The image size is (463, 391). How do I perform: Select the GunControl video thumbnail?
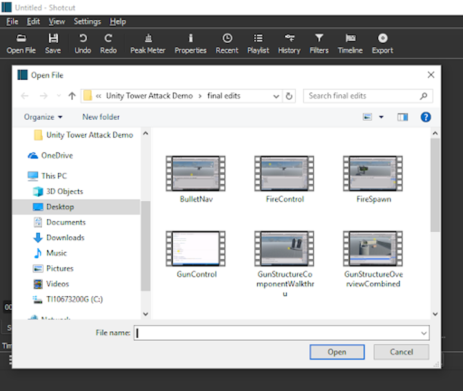[x=196, y=249]
